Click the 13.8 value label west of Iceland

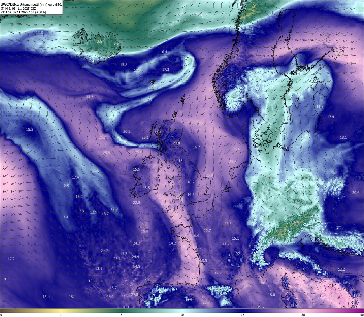(x=39, y=33)
